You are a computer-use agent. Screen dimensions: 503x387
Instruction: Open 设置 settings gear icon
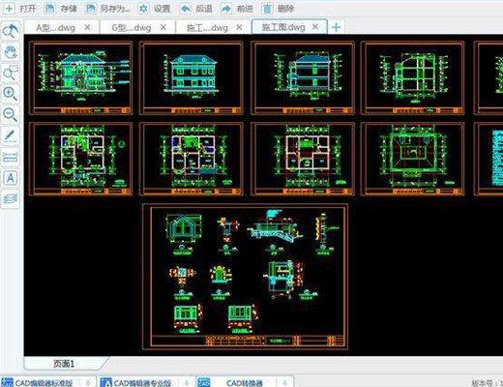click(143, 9)
